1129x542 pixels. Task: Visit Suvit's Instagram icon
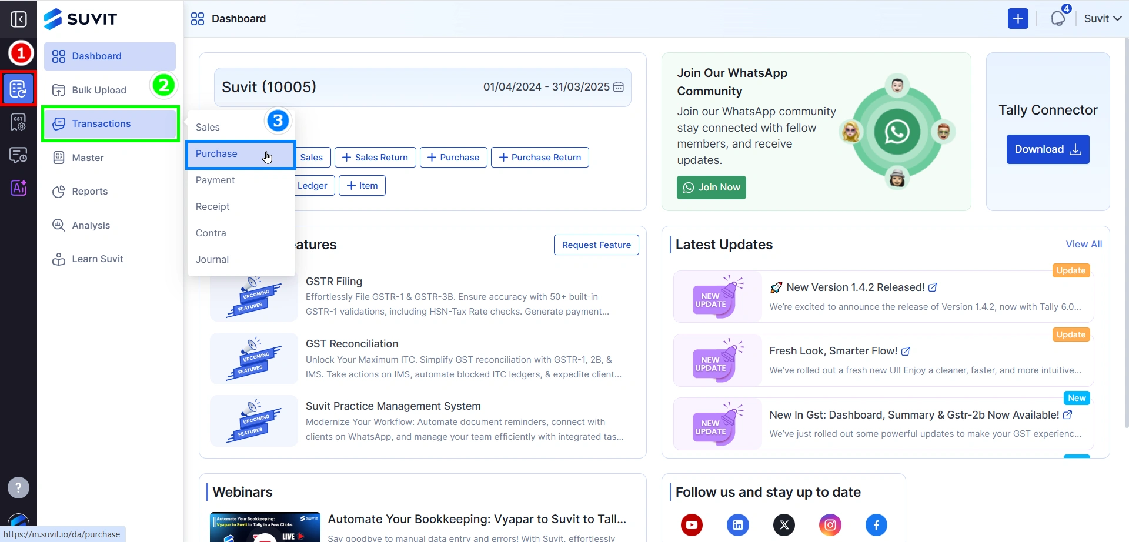tap(830, 525)
